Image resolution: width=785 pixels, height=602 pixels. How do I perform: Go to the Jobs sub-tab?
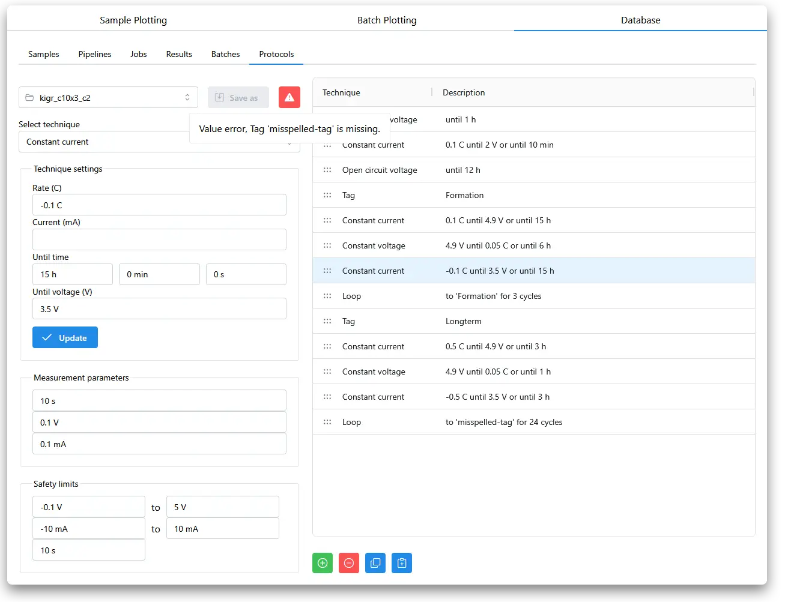click(139, 54)
